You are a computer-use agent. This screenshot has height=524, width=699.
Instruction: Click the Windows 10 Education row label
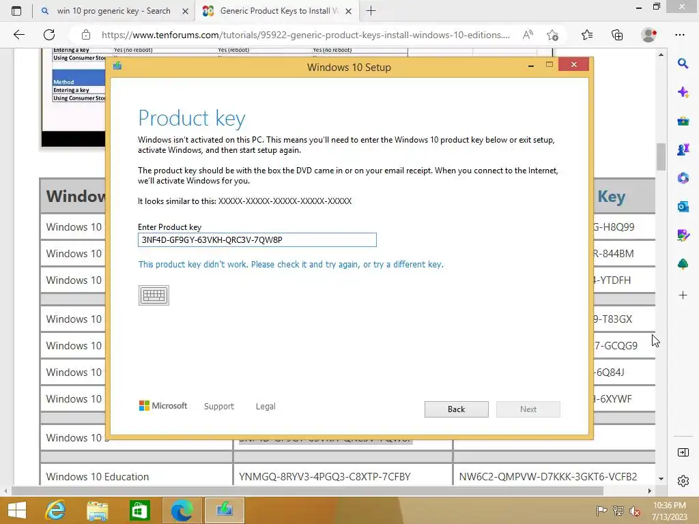tap(97, 477)
